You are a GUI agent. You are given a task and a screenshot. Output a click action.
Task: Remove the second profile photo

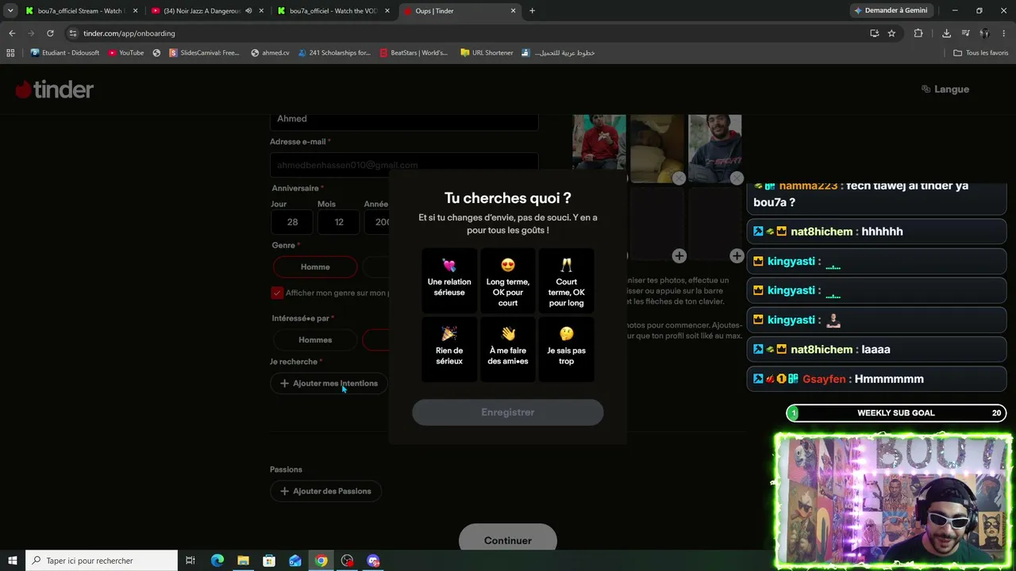[x=679, y=178]
